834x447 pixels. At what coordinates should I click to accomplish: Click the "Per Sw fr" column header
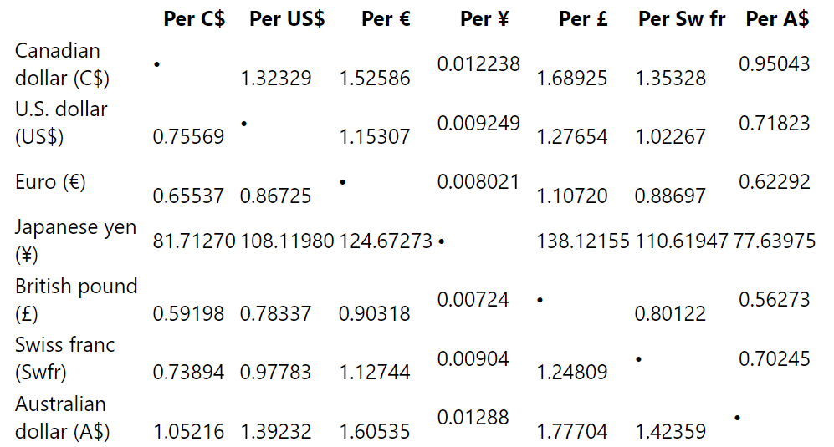[682, 19]
